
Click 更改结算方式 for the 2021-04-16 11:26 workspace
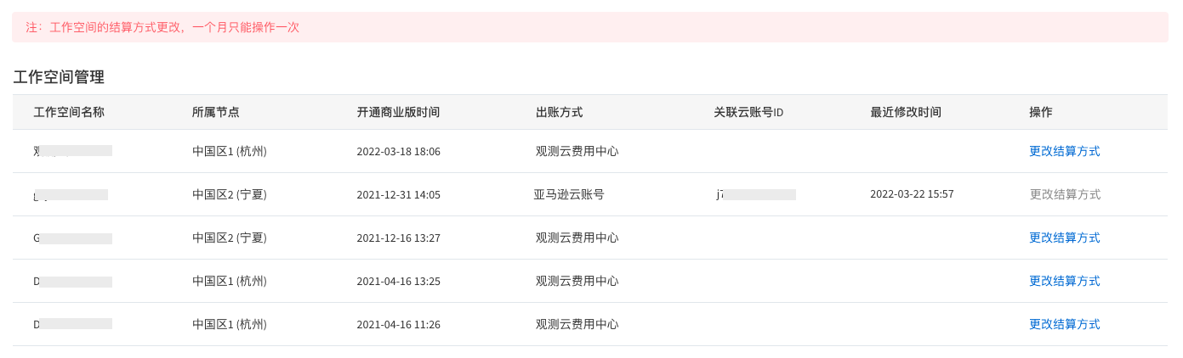coord(1064,324)
